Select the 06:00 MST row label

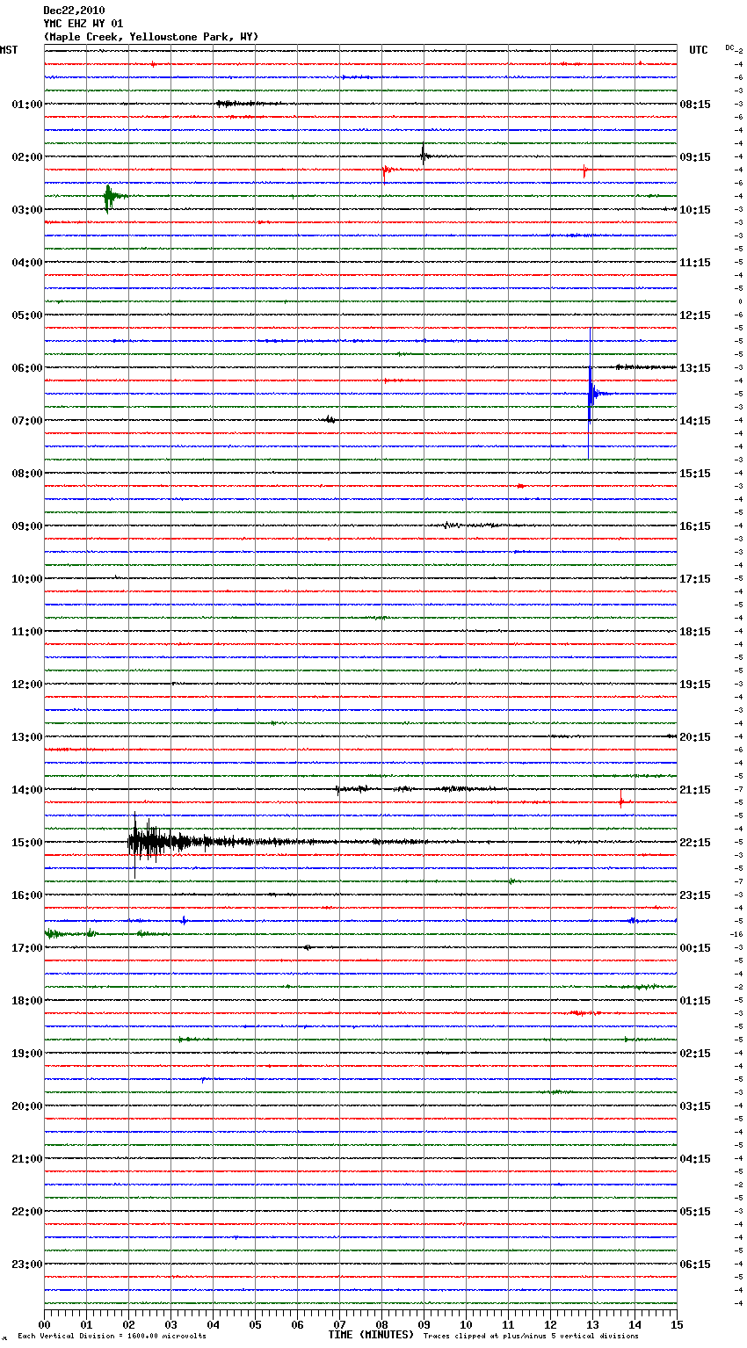click(x=26, y=368)
